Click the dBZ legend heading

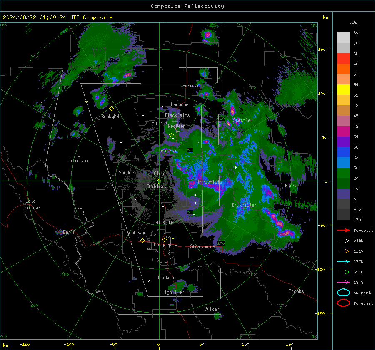[353, 22]
